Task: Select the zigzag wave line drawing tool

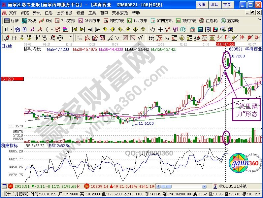Action: (117, 38)
